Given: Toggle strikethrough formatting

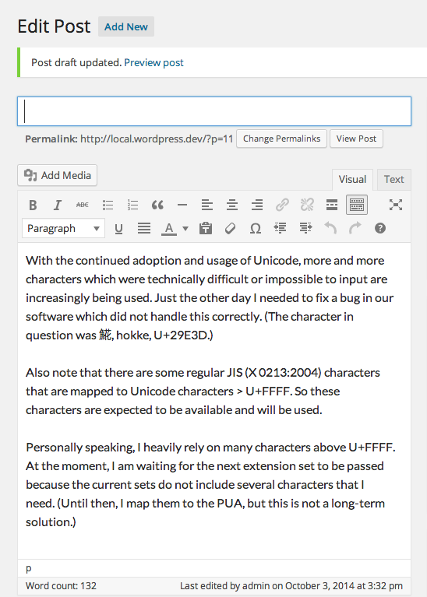Looking at the screenshot, I should [83, 205].
